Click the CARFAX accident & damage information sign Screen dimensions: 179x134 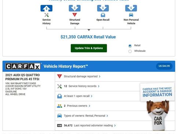pos(157,92)
